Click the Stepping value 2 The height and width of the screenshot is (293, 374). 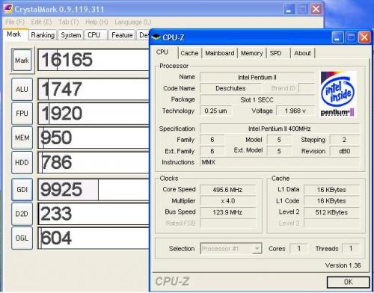(x=345, y=140)
